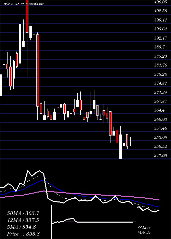The width and height of the screenshot is (171, 239).
Task: Click the Price : 353.8 reading
Action: tap(23, 234)
